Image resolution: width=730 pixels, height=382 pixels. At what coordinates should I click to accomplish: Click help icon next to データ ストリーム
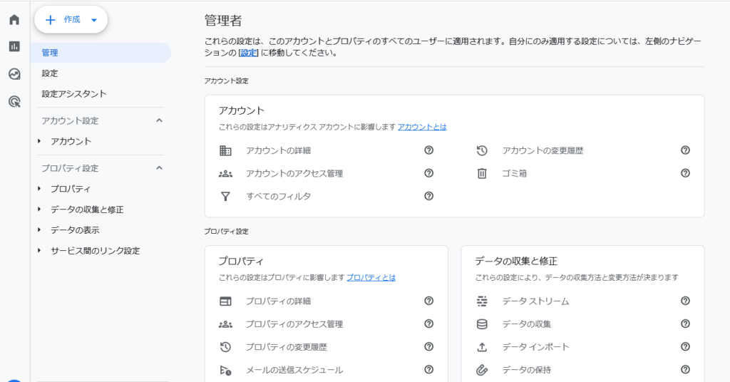tap(685, 301)
